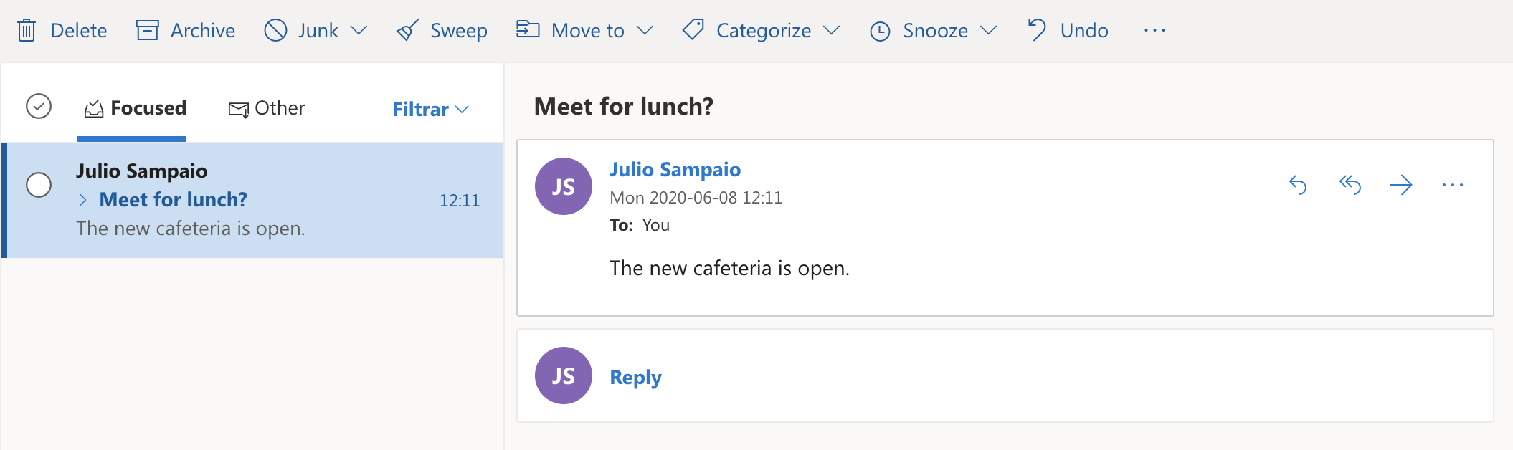Archive the selected email

pos(186,30)
